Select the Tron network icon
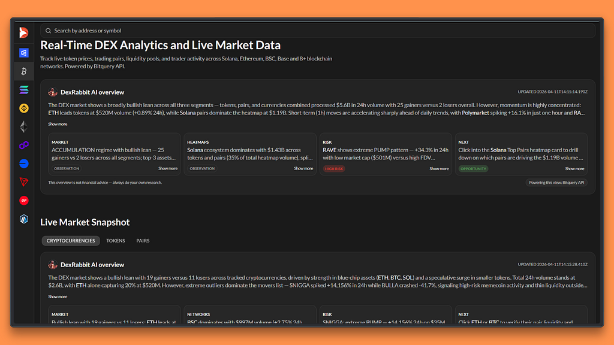 click(x=23, y=182)
